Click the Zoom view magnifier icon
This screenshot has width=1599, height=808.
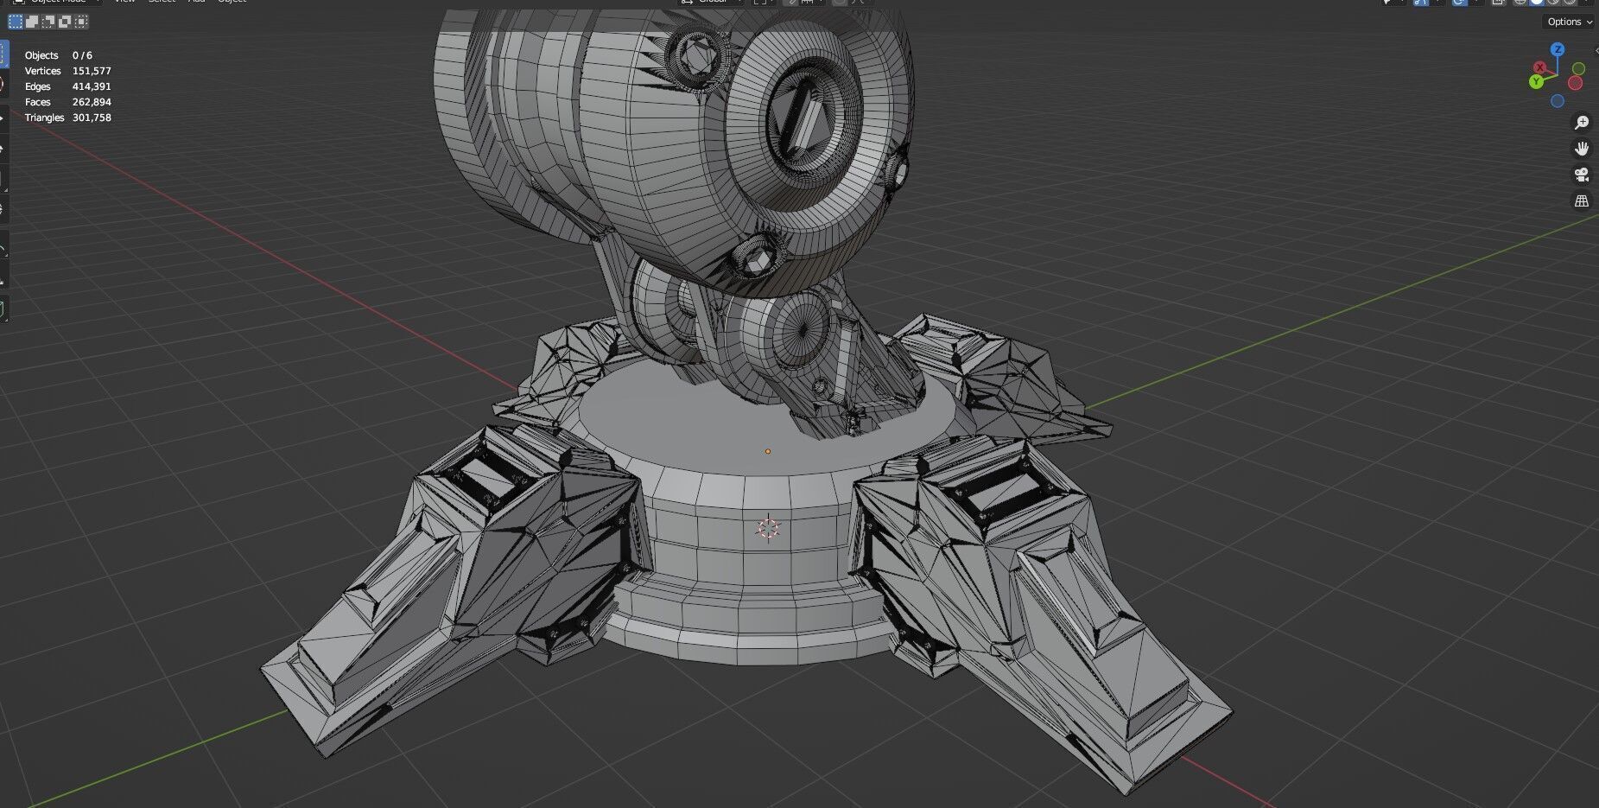(x=1582, y=123)
